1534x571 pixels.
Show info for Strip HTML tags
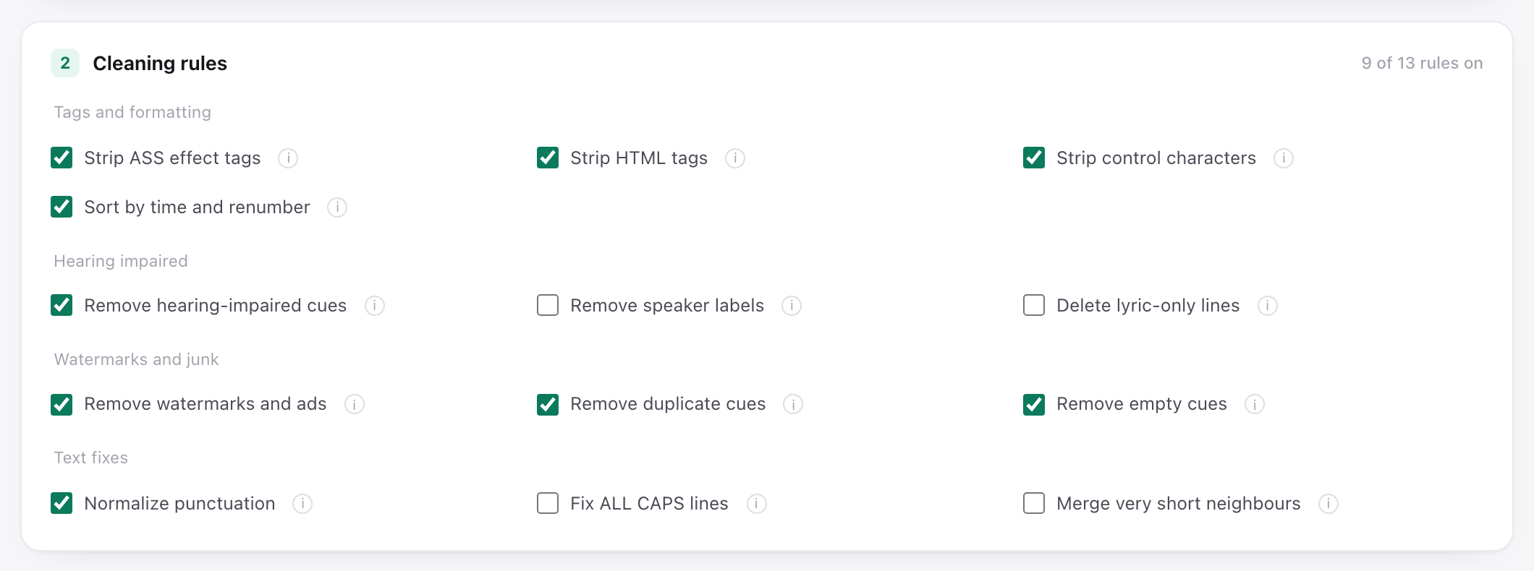pos(735,158)
